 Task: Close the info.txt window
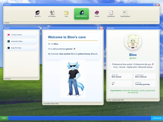(101, 28)
